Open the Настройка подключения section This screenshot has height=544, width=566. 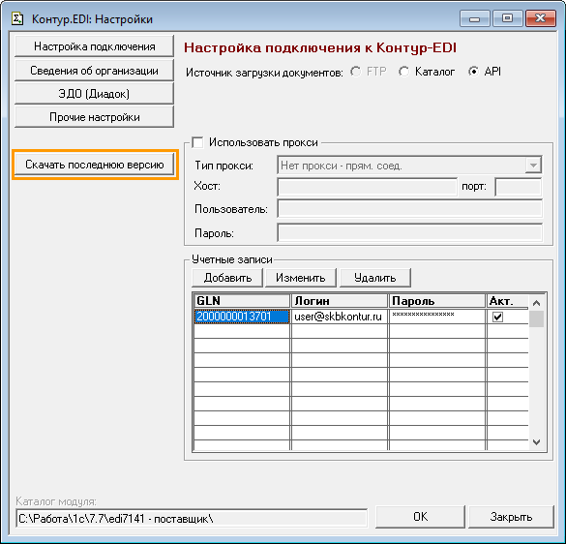[94, 46]
